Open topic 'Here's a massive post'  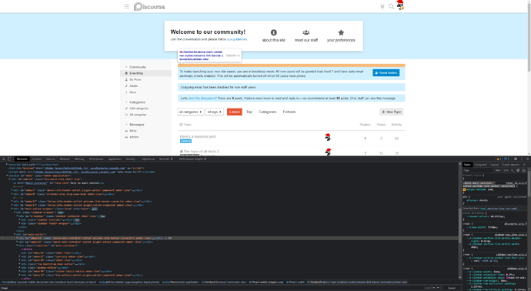[x=198, y=136]
